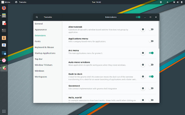Toggle the global Extensions switch in titlebar

pyautogui.click(x=138, y=17)
